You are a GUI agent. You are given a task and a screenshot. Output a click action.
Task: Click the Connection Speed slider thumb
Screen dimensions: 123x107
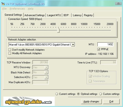click(58, 30)
